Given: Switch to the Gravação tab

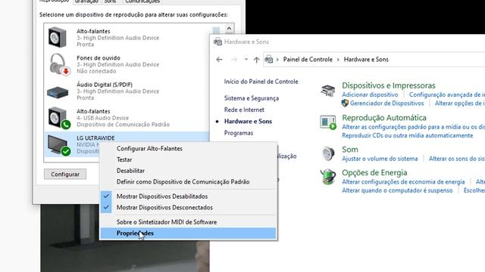Looking at the screenshot, I should pyautogui.click(x=86, y=2).
